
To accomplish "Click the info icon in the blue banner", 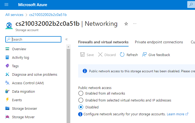I will (85, 71).
